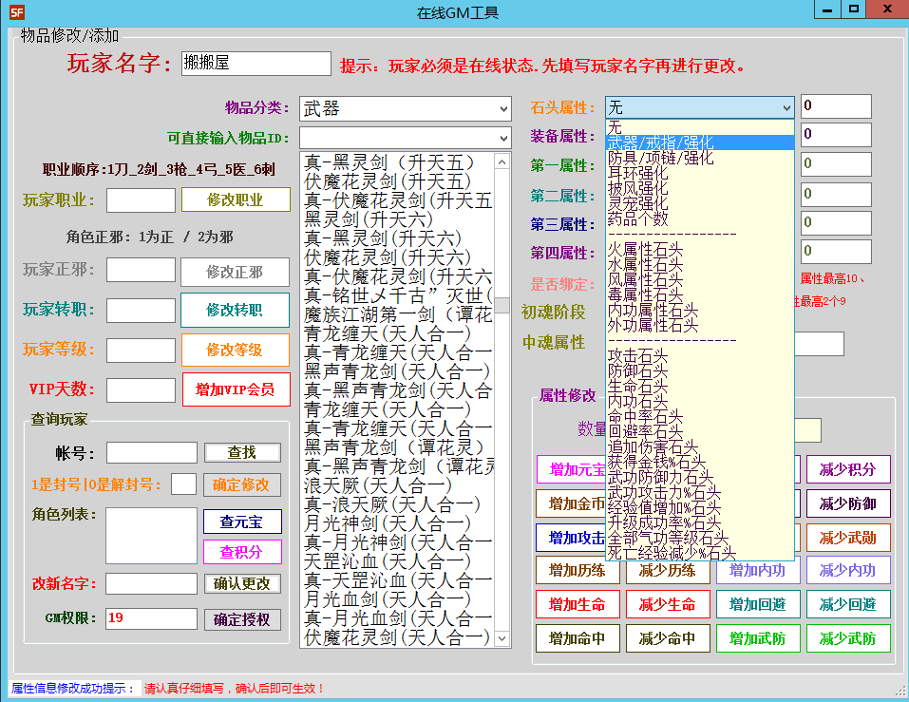
Task: Click the 查元宝 button
Action: pyautogui.click(x=242, y=522)
